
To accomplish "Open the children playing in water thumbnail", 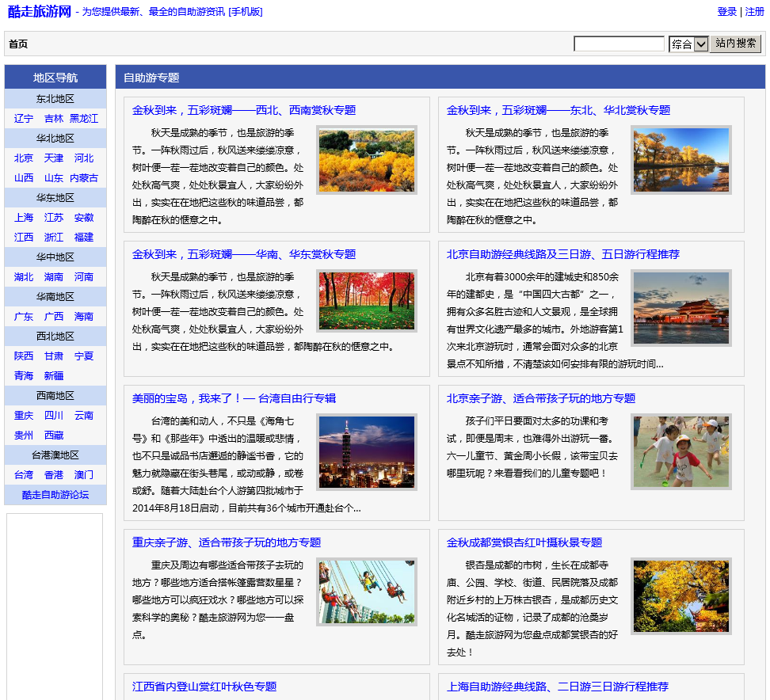I will pos(680,451).
